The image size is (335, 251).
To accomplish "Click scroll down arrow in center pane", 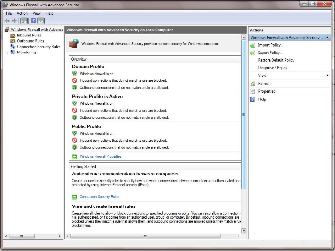I will 243,231.
